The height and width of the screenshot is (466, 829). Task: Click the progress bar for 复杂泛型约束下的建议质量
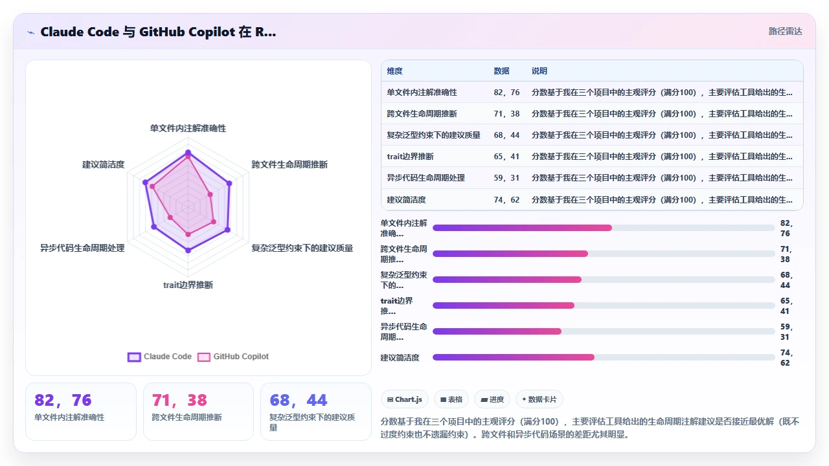604,280
